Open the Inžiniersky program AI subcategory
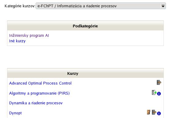173x118 pixels. coord(29,36)
